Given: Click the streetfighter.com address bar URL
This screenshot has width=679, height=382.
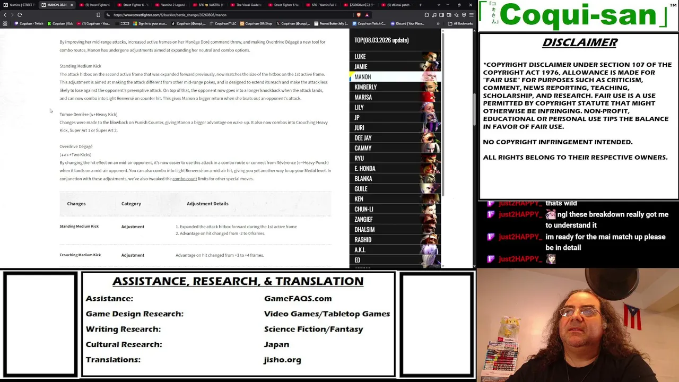Looking at the screenshot, I should [170, 15].
